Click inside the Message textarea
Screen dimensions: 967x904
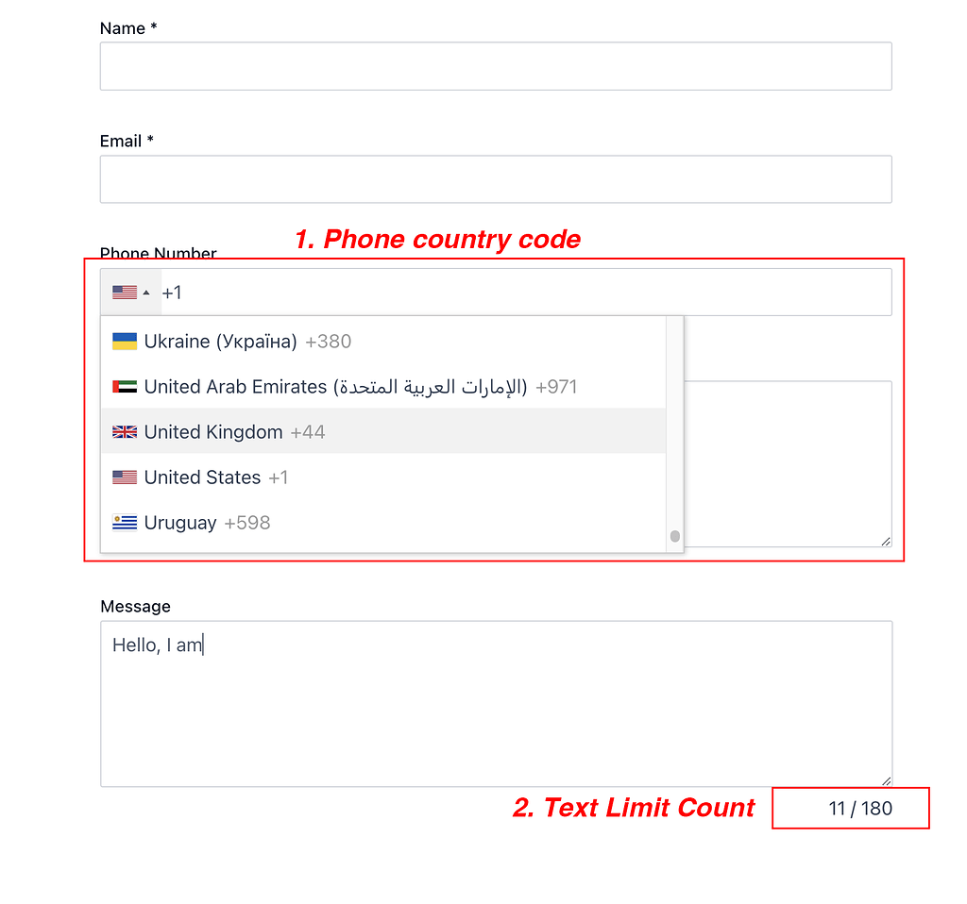[496, 717]
